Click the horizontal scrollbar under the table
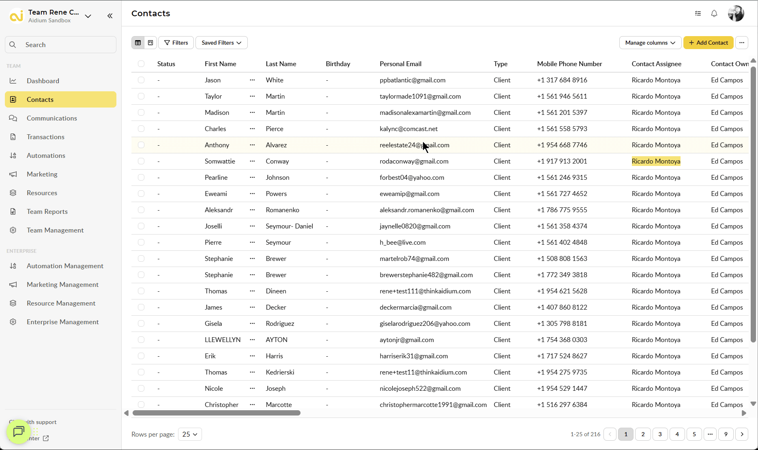The height and width of the screenshot is (450, 758). click(x=217, y=413)
